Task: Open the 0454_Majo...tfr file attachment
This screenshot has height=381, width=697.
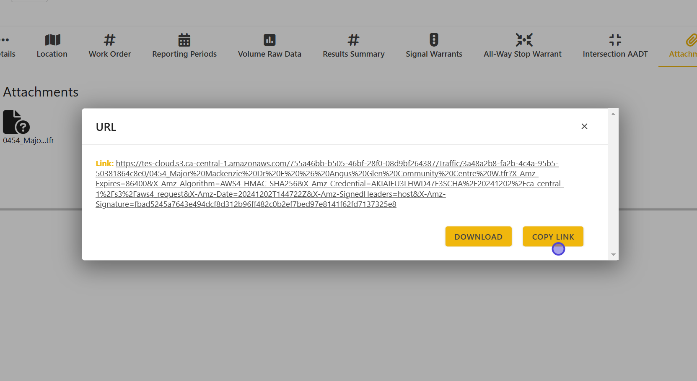Action: (x=16, y=122)
